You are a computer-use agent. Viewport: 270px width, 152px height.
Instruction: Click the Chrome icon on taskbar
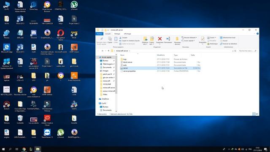pyautogui.click(x=24, y=149)
